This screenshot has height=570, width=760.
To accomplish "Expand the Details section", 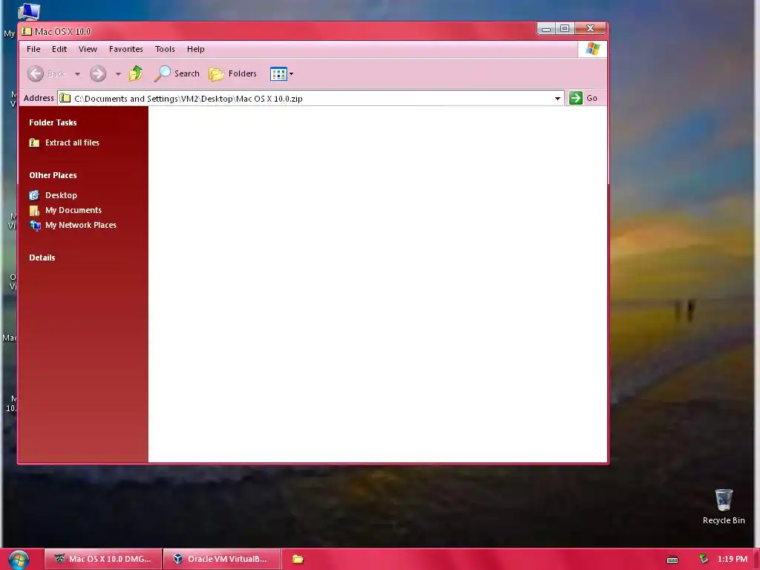I will (x=42, y=258).
